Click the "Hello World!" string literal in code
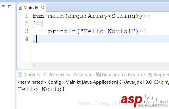The image size is (169, 109). point(108,31)
